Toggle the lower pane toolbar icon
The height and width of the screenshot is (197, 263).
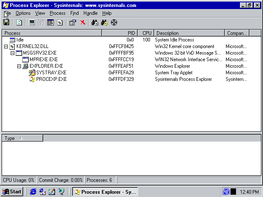[x=51, y=23]
